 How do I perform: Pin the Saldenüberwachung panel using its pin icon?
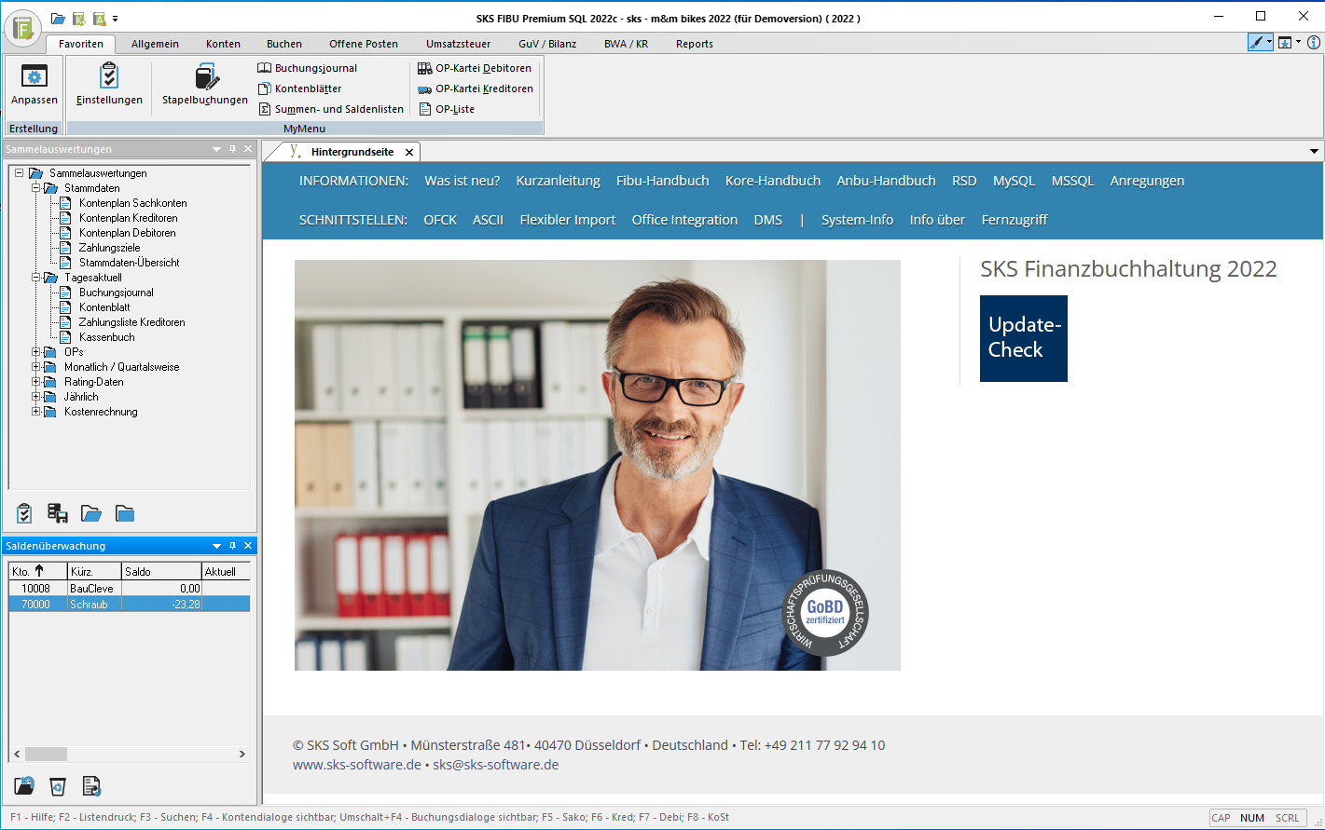[x=234, y=545]
